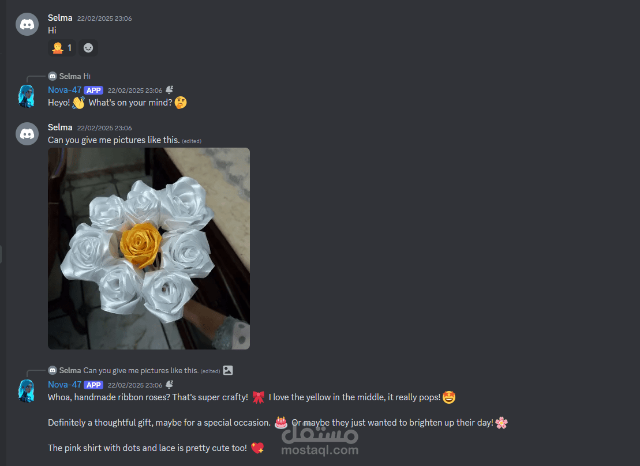Image resolution: width=640 pixels, height=466 pixels.
Task: Click Selma's avatar on the first message
Action: [x=27, y=24]
